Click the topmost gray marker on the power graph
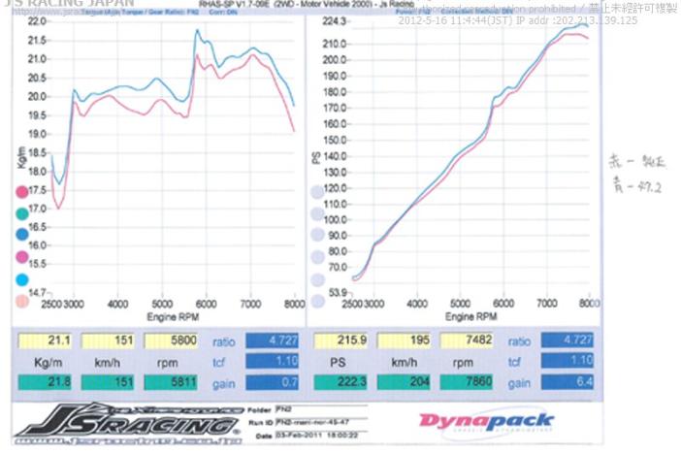Viewport: 681px width, 454px height. [x=316, y=192]
